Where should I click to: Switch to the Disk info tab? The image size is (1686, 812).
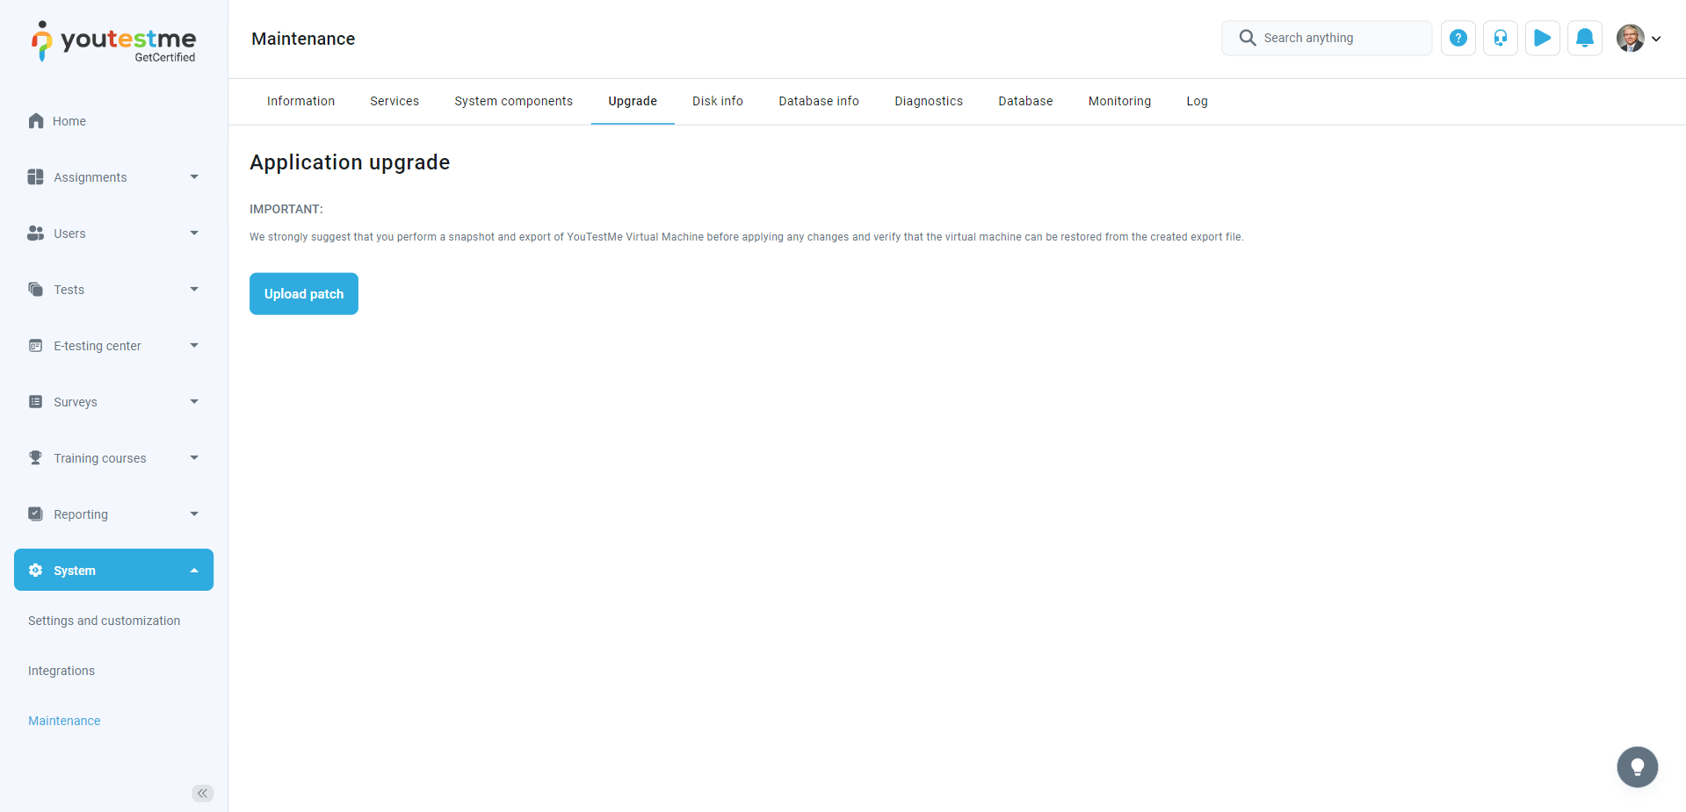(x=717, y=101)
